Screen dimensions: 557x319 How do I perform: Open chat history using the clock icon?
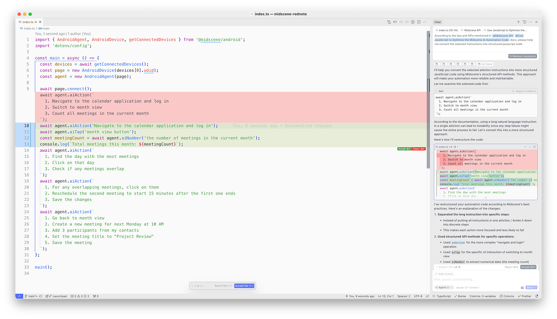pyautogui.click(x=524, y=22)
